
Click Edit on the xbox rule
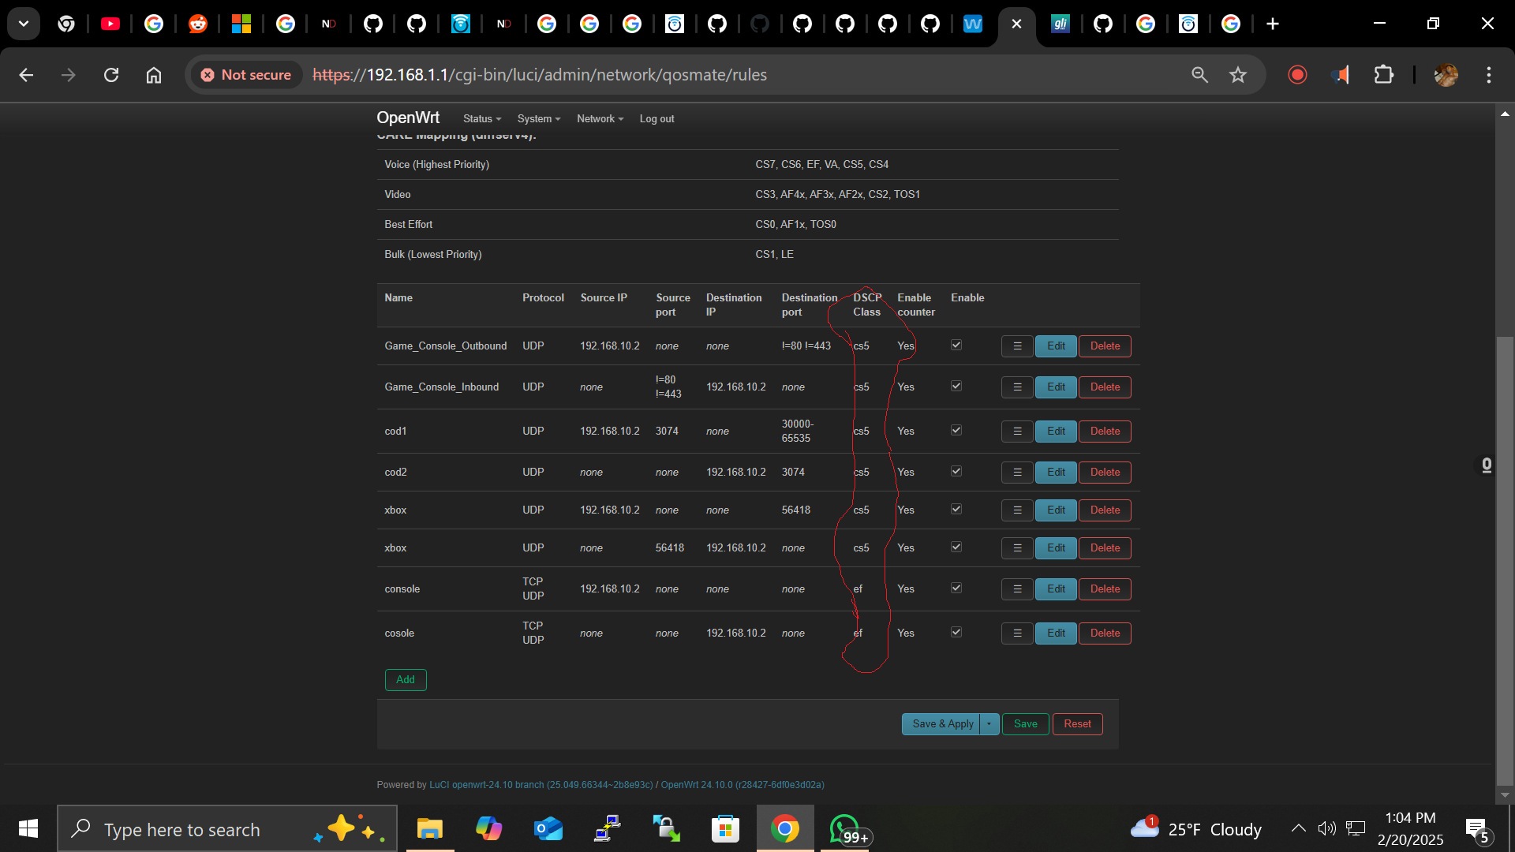tap(1056, 510)
